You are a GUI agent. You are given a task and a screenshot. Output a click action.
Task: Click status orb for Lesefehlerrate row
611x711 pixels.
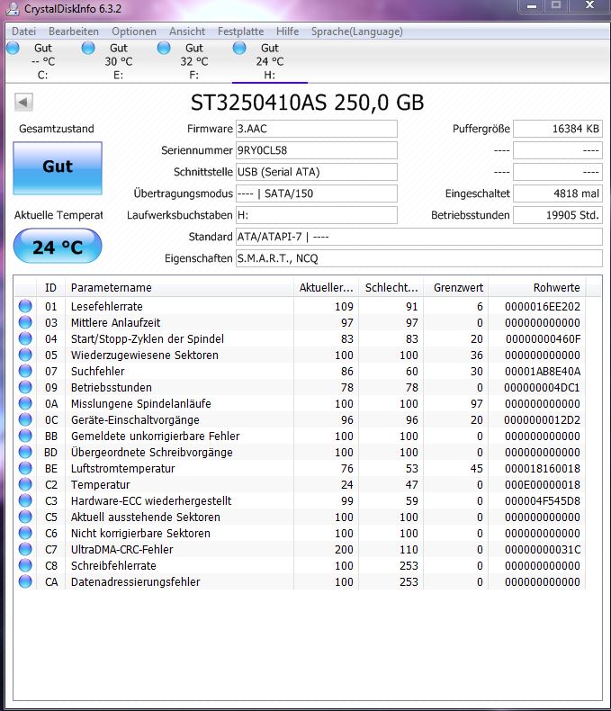coord(25,306)
